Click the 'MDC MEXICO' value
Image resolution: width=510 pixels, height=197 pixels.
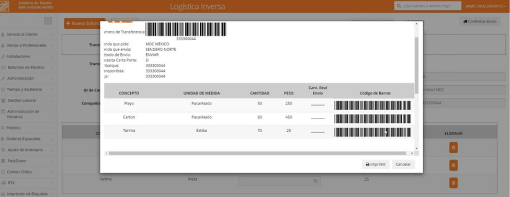(157, 44)
